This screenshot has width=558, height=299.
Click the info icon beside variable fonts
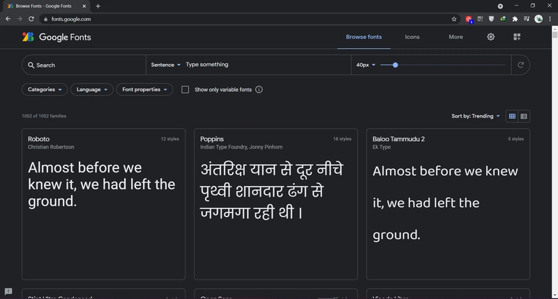tap(259, 90)
